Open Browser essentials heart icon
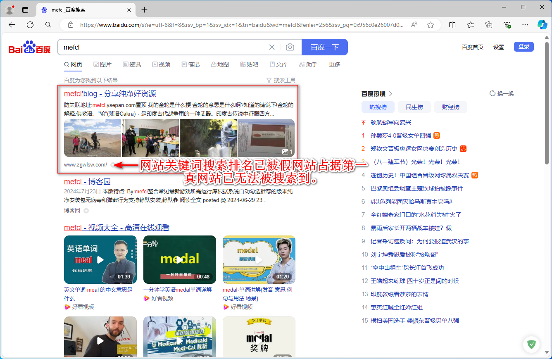The width and height of the screenshot is (552, 359). pos(507,25)
